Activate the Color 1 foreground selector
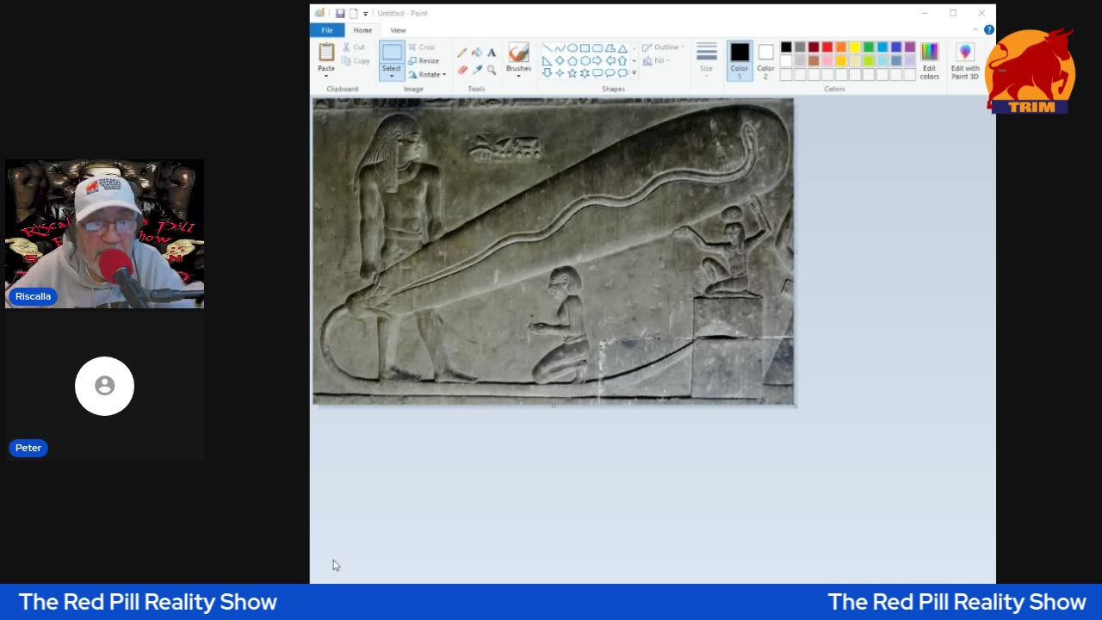Image resolution: width=1102 pixels, height=620 pixels. click(740, 61)
